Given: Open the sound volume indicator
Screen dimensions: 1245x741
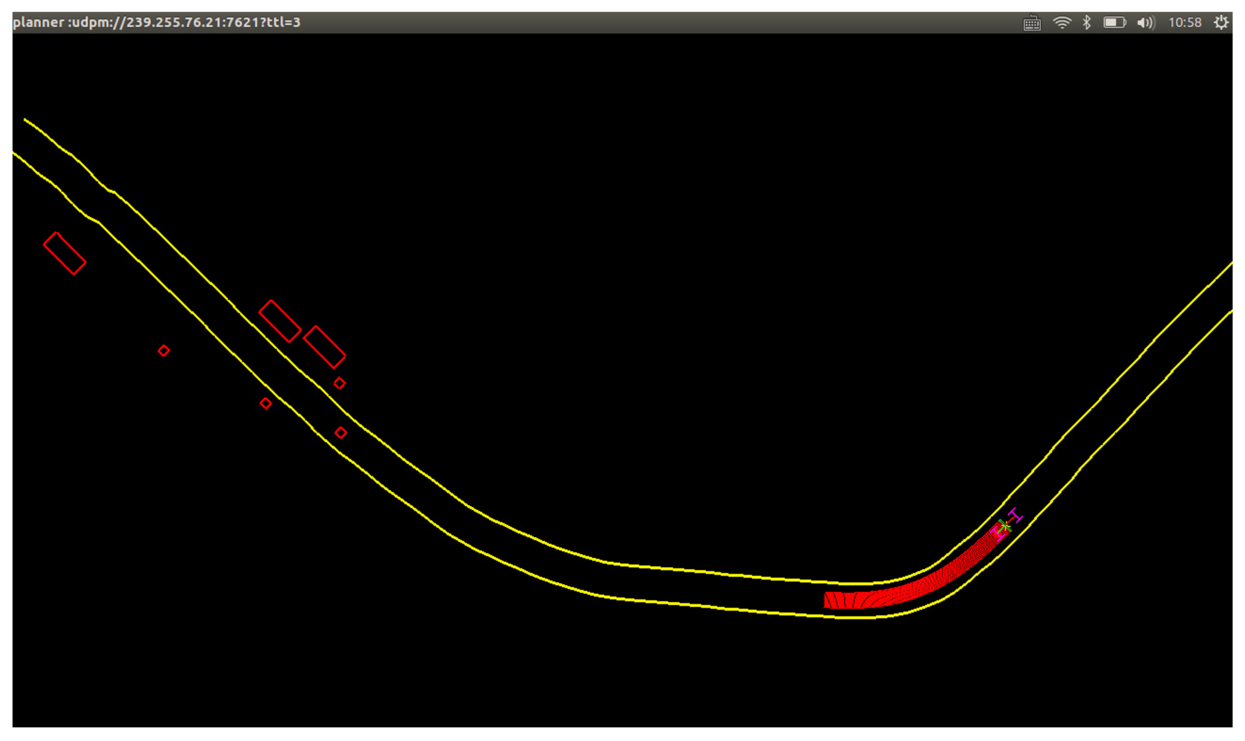Looking at the screenshot, I should (x=1145, y=23).
